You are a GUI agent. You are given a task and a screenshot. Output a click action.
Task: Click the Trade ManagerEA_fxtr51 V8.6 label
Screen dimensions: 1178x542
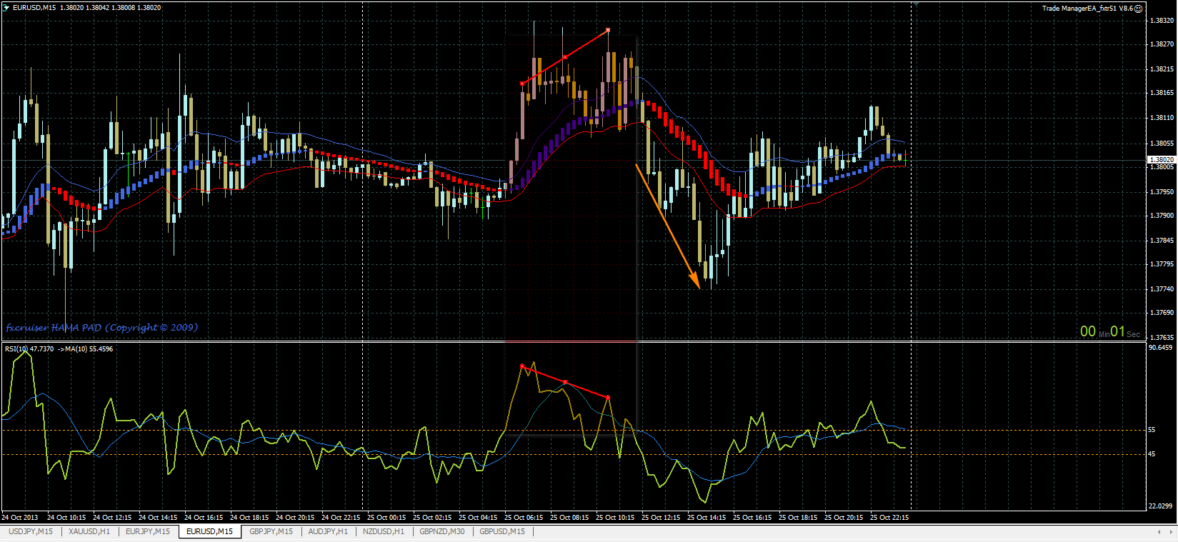click(x=1087, y=9)
